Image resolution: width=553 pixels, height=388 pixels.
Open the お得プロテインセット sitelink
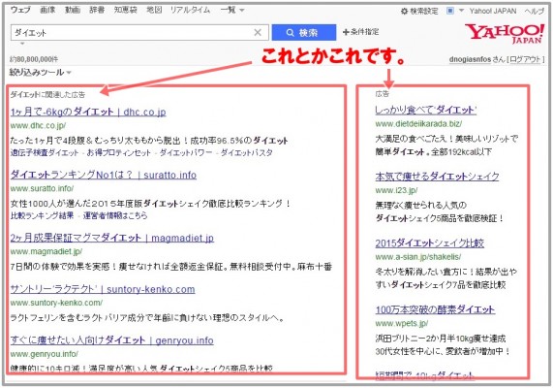(x=119, y=153)
